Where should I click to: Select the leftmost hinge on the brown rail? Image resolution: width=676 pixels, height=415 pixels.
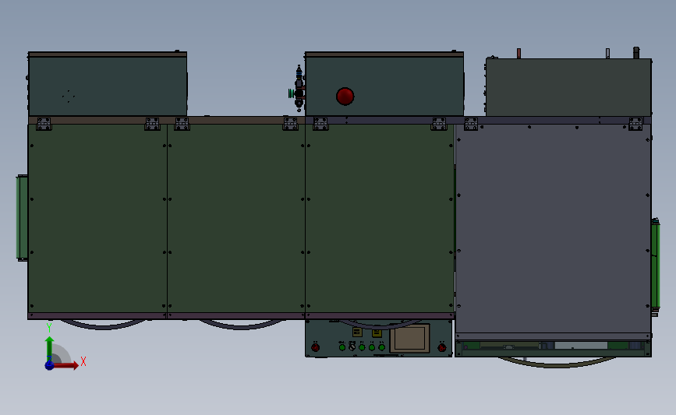(x=44, y=124)
